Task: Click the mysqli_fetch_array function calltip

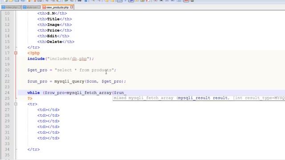Action: click(199, 98)
